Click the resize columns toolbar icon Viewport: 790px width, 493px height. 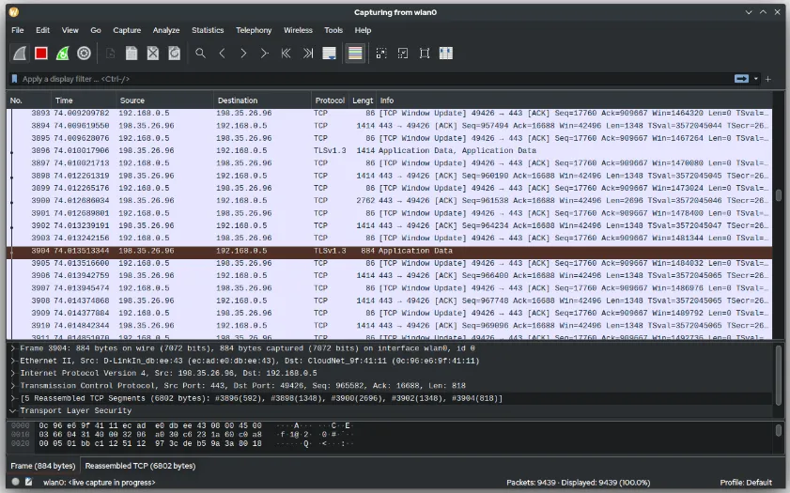[x=446, y=54]
